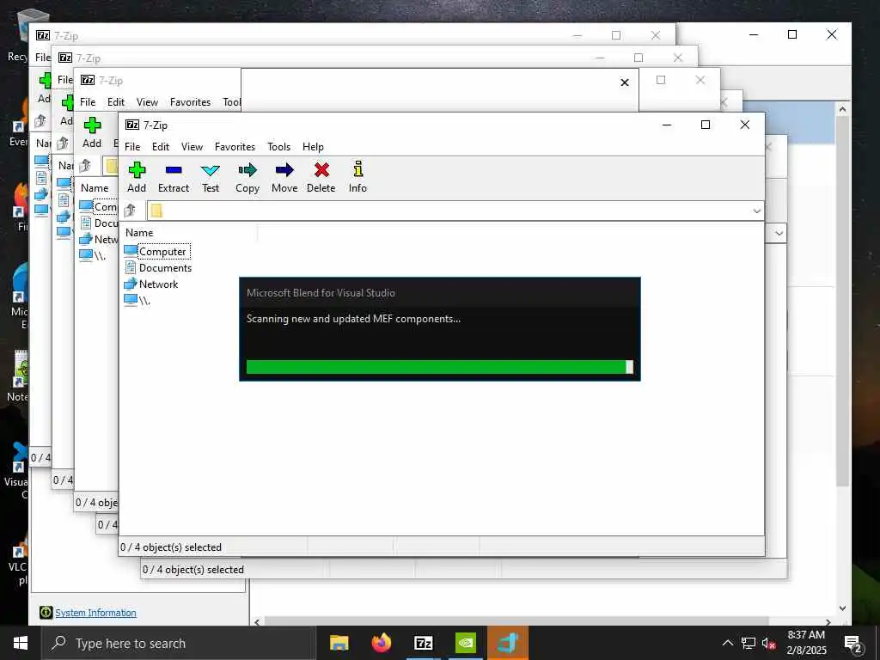Click the front 7-Zip window icon in title bar
880x660 pixels.
point(132,125)
